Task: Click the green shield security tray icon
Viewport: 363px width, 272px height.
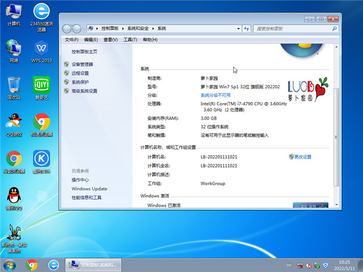Action: click(317, 265)
